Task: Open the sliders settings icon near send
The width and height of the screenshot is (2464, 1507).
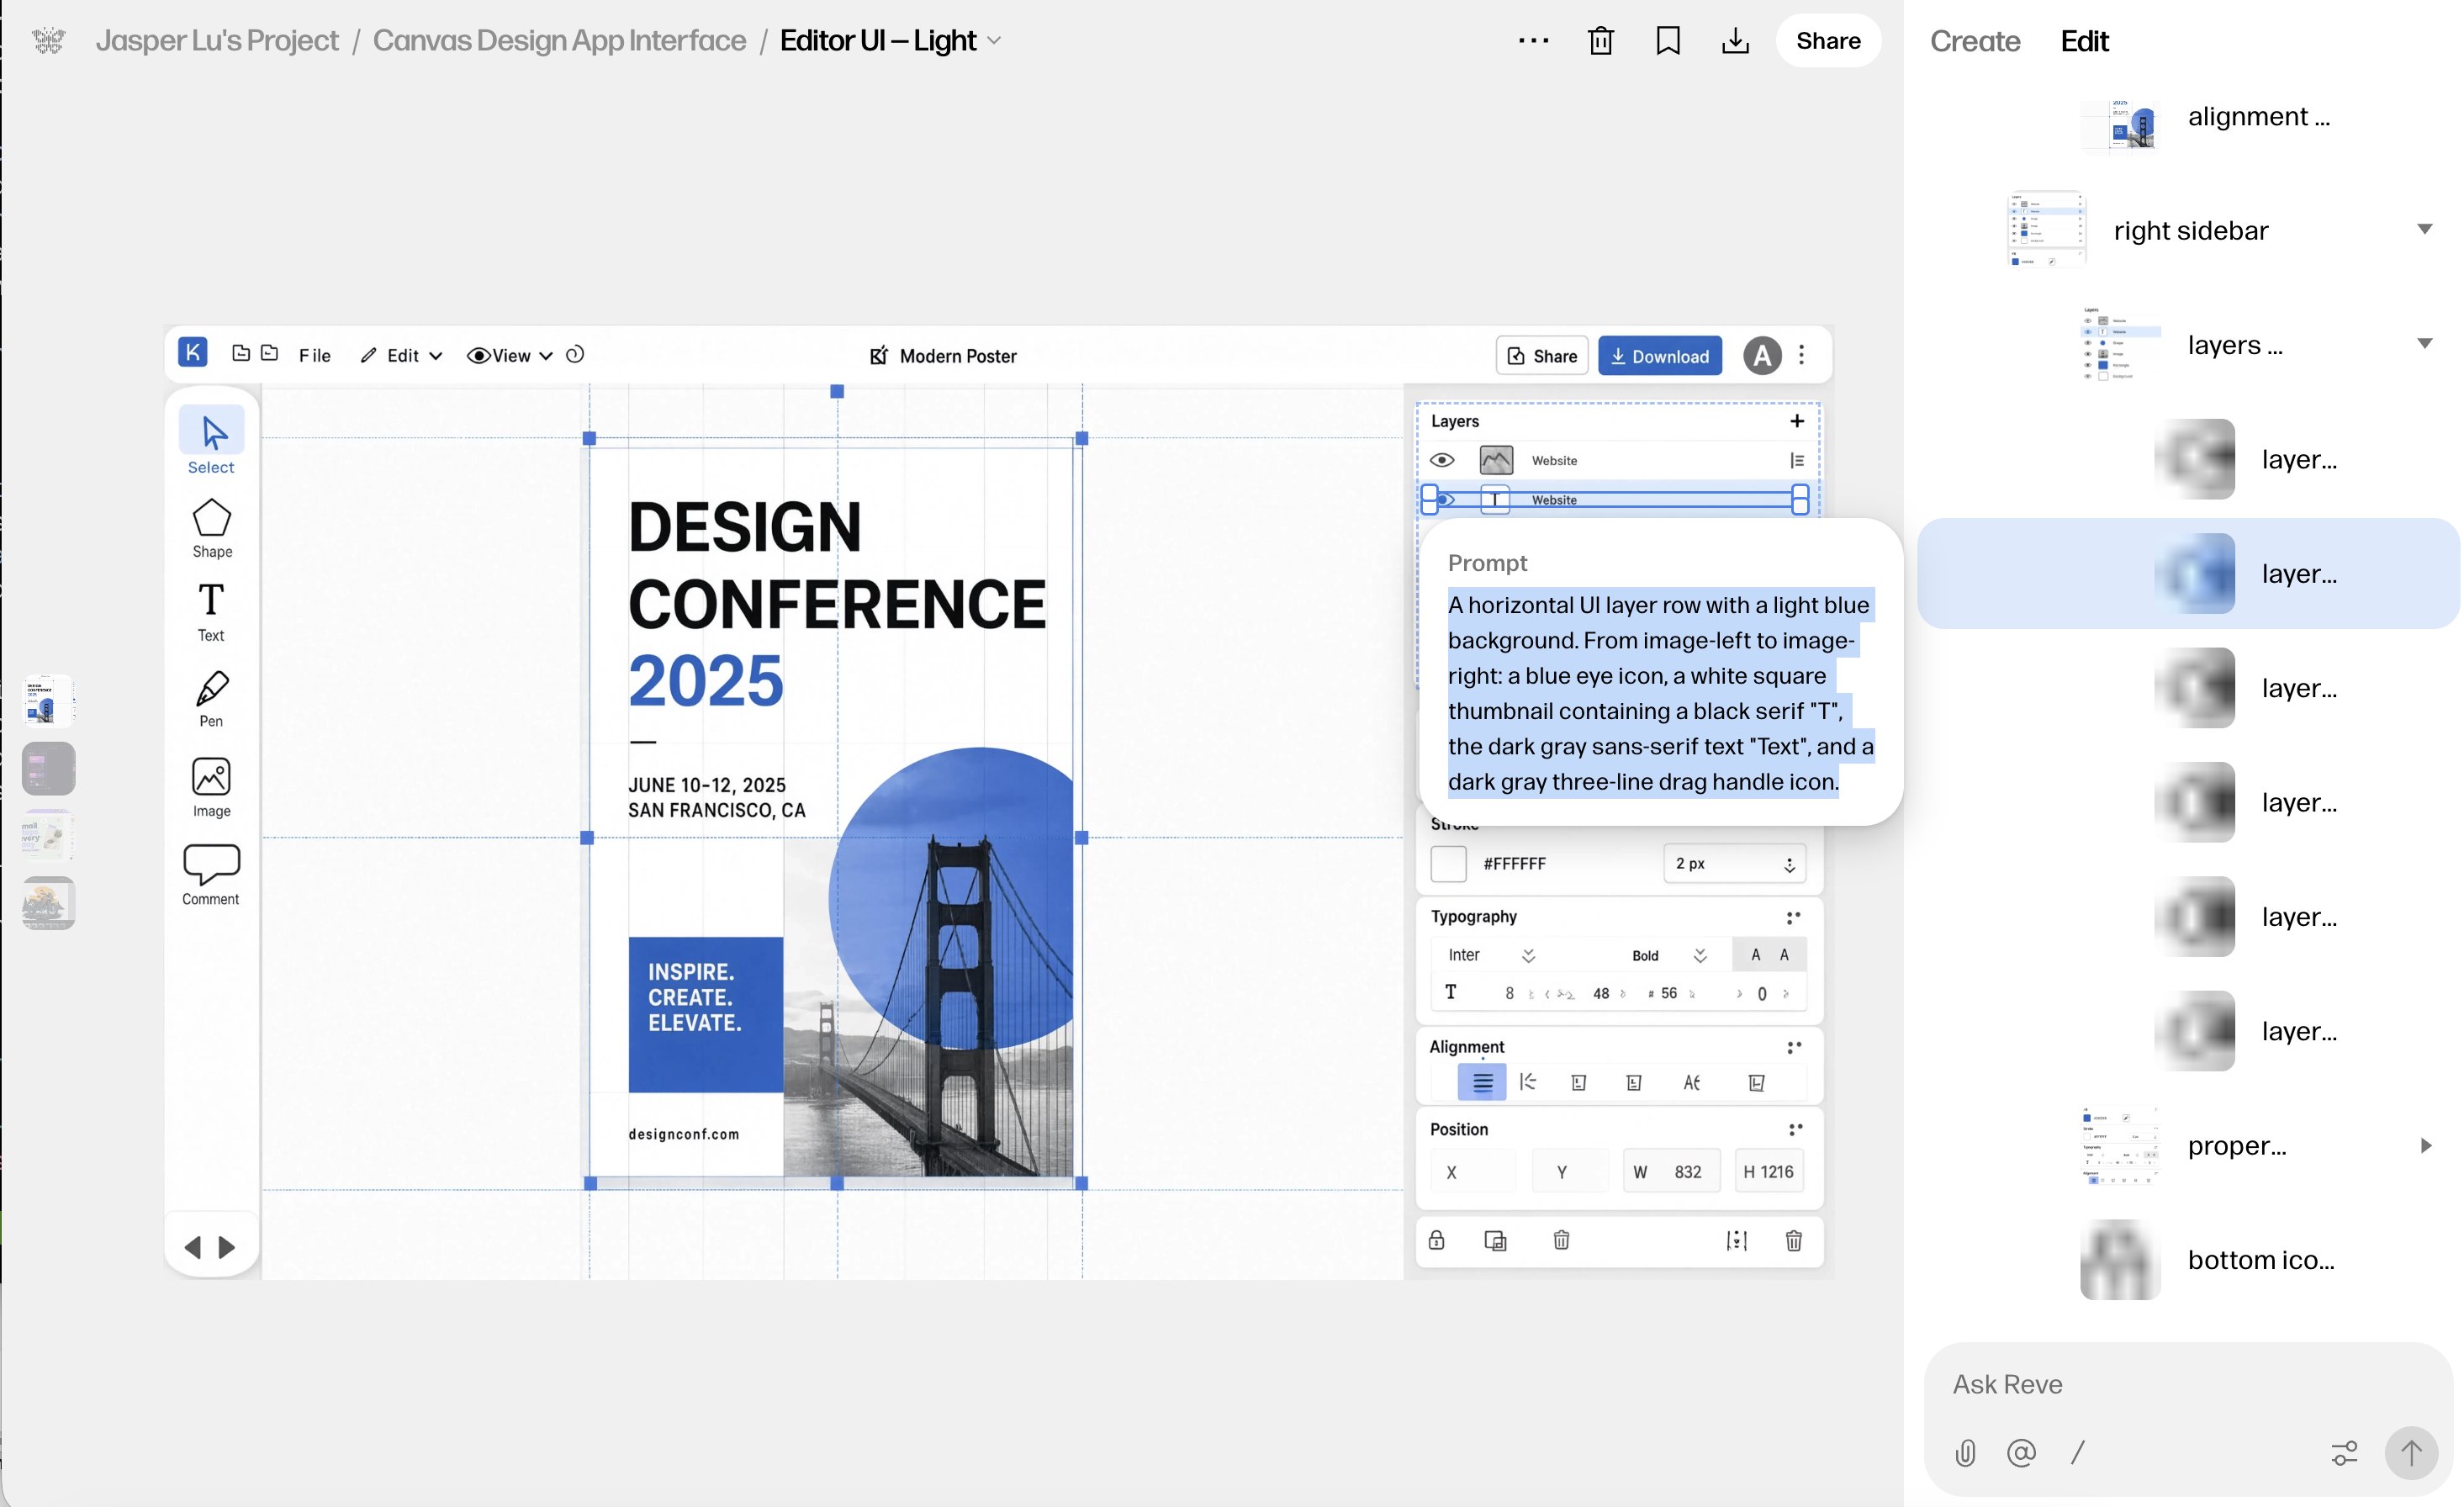Action: [2344, 1452]
